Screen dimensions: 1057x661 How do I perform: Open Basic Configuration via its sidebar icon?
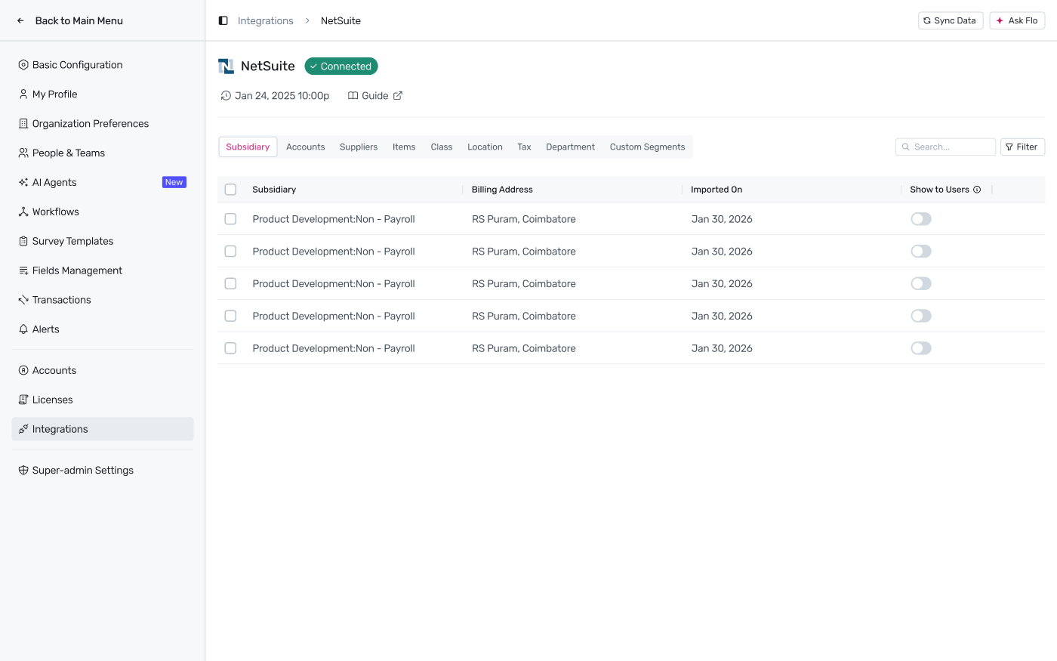pyautogui.click(x=23, y=65)
